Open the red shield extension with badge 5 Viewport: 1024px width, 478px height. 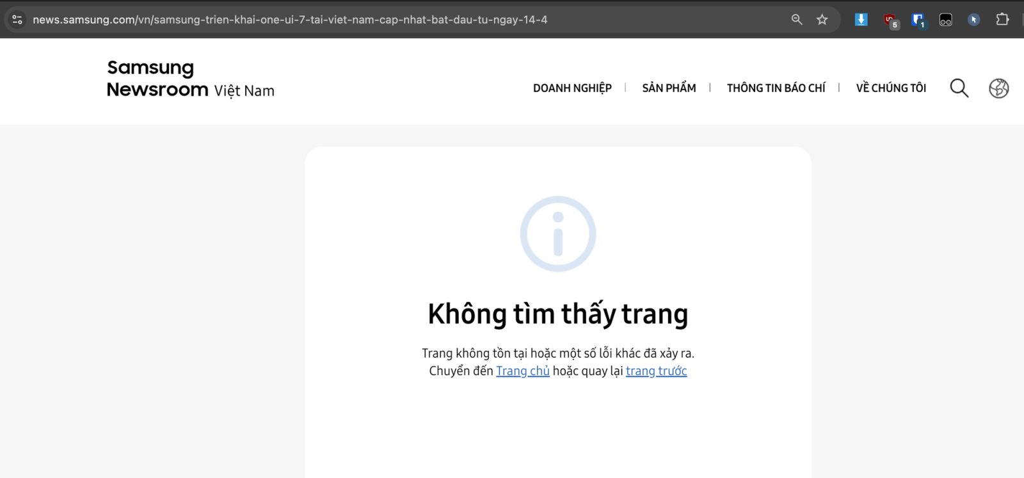click(x=891, y=21)
